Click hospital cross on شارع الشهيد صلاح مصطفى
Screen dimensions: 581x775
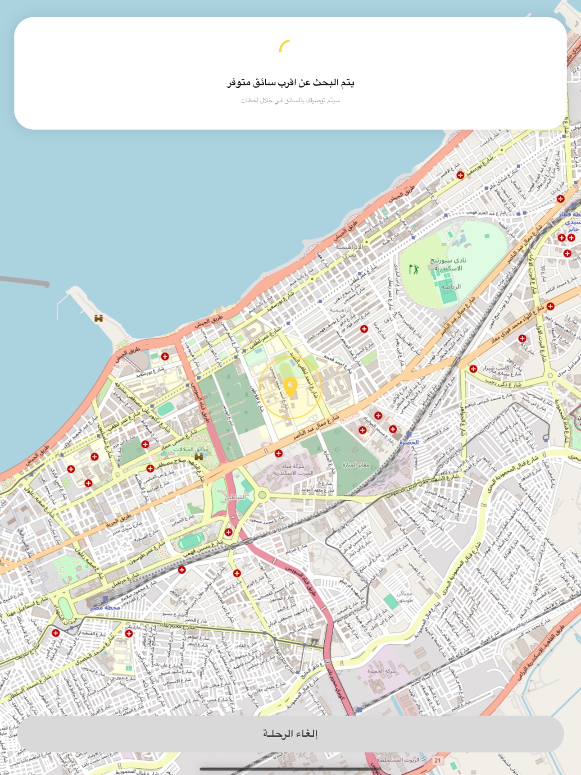coord(150,469)
